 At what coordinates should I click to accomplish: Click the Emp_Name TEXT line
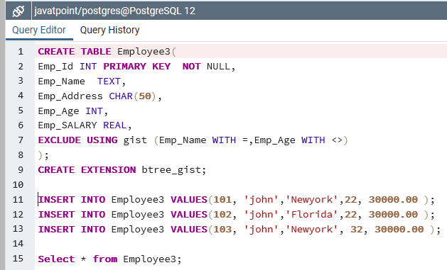pos(82,81)
